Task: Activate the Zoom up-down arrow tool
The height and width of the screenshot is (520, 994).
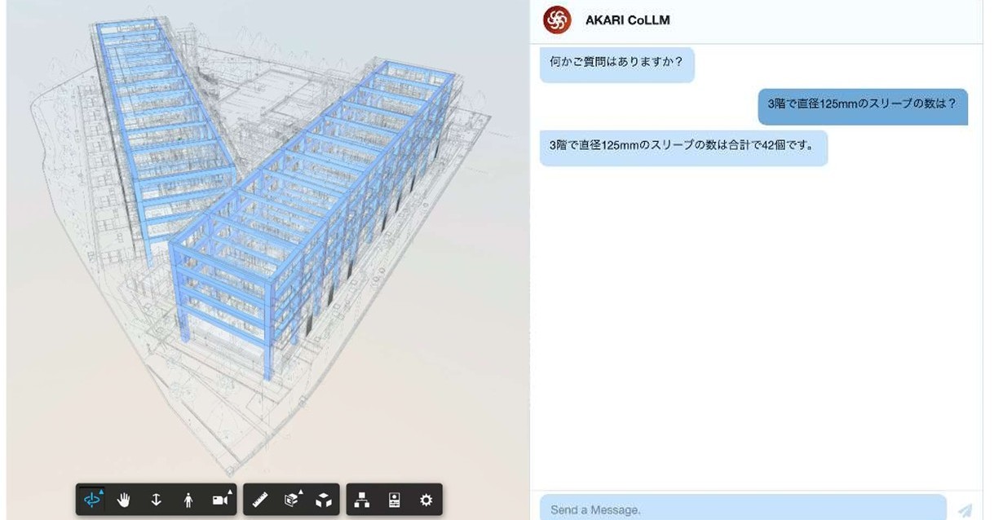Action: [157, 500]
